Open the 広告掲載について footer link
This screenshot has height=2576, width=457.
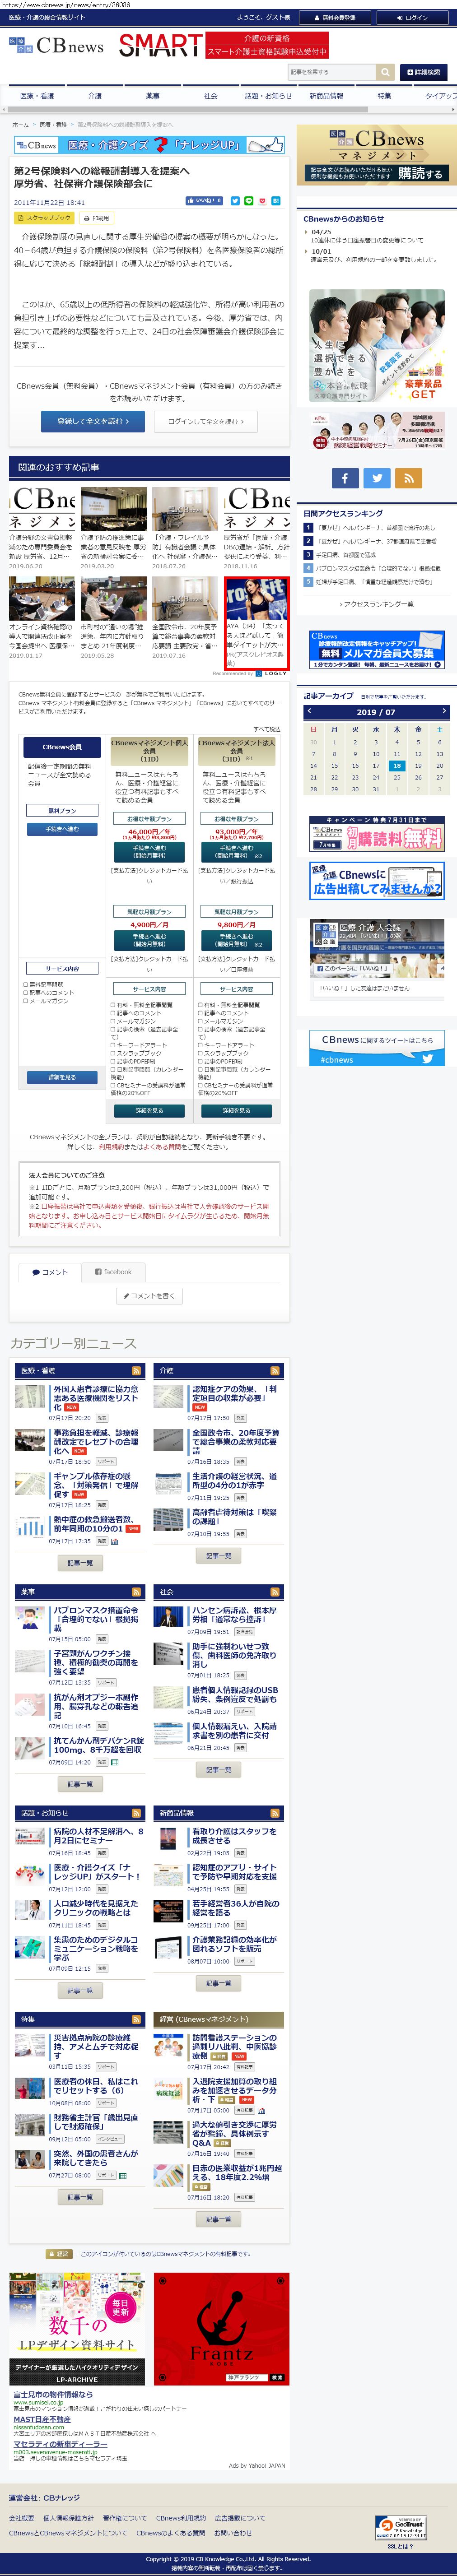240,2518
